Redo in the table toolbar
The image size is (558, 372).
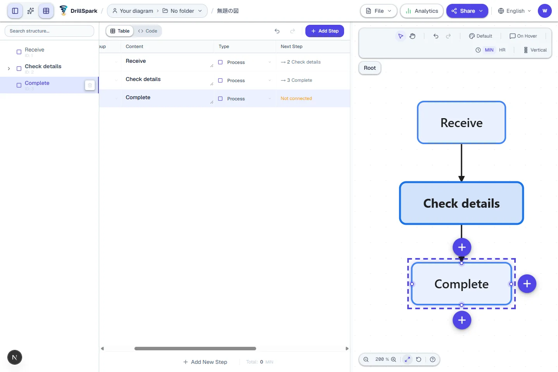click(x=293, y=31)
